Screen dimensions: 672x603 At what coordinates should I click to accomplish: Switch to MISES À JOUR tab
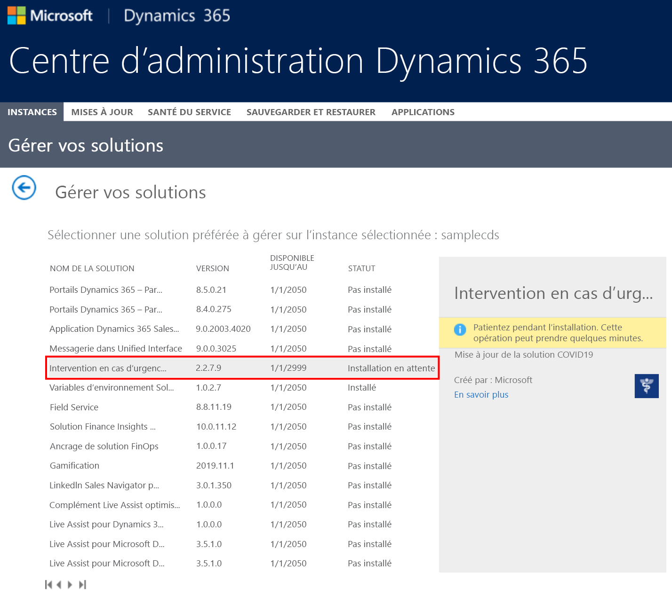click(x=102, y=112)
